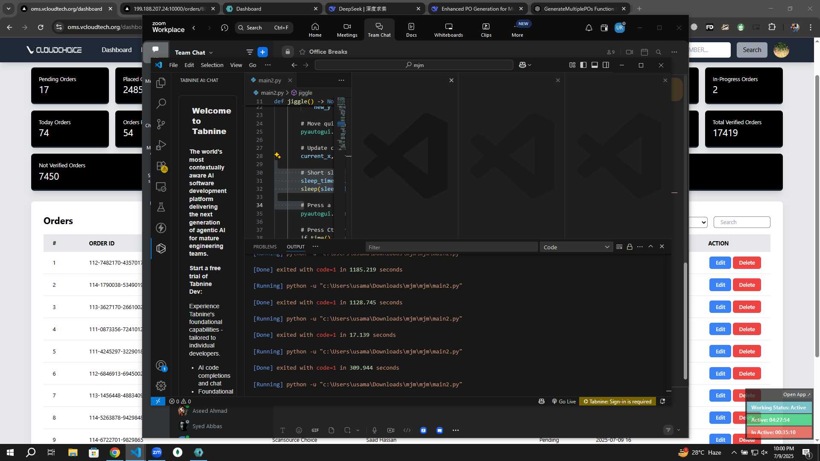Open the emoji picker in Zoom chat
The height and width of the screenshot is (461, 820).
tap(299, 430)
